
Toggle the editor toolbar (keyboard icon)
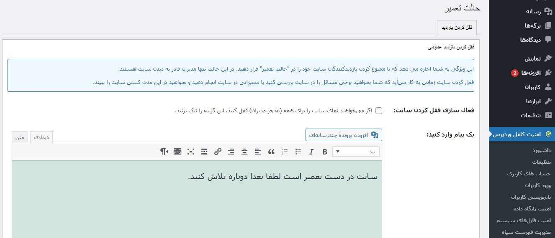tap(177, 152)
